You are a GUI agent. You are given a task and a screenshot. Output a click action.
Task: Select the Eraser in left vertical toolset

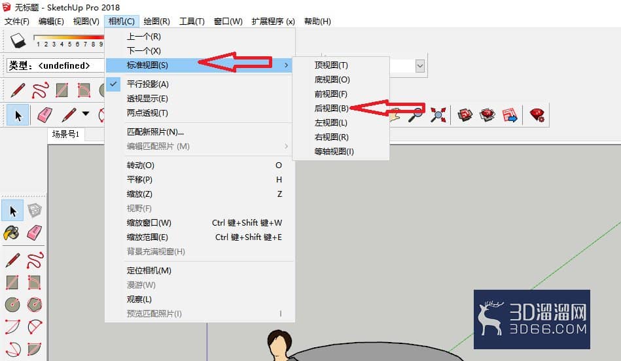coord(35,233)
